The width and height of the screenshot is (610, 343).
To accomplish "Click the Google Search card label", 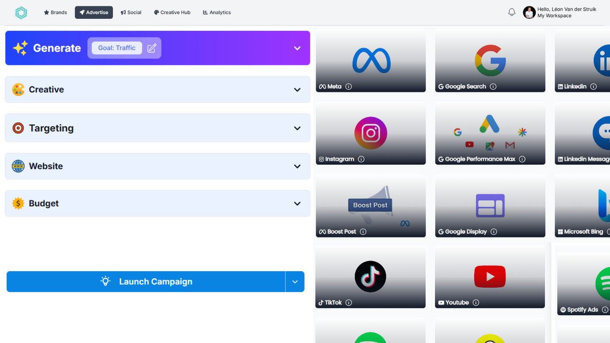I will (x=465, y=87).
